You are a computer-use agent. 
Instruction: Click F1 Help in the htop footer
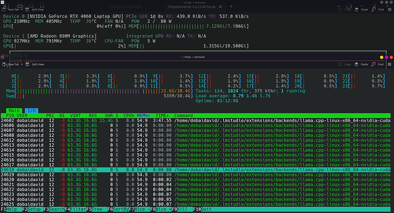point(11,209)
